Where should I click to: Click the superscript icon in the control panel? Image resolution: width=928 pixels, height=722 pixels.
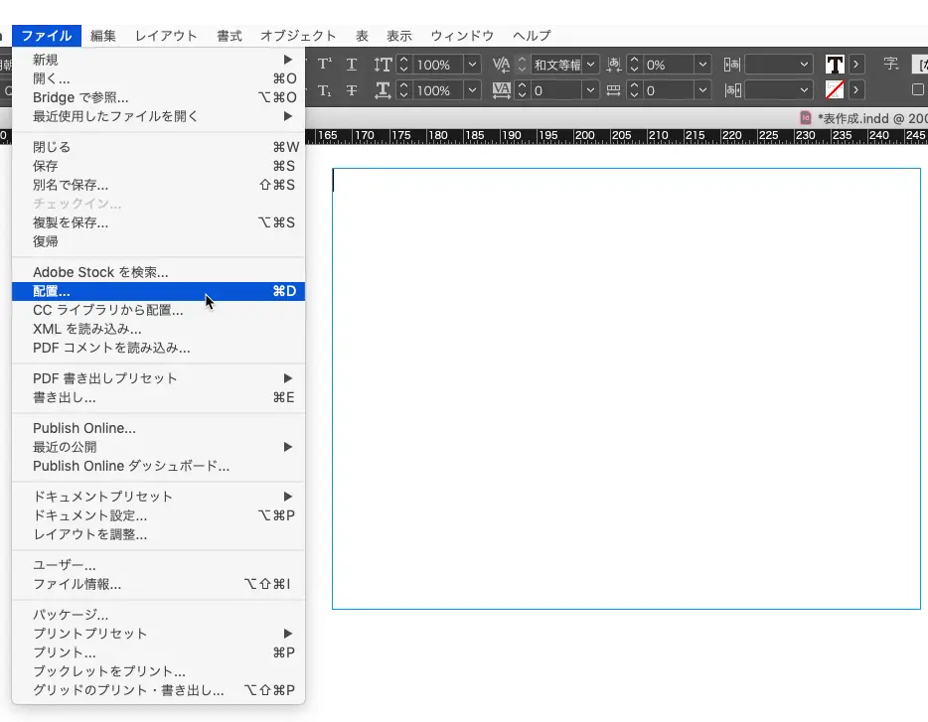[x=323, y=63]
